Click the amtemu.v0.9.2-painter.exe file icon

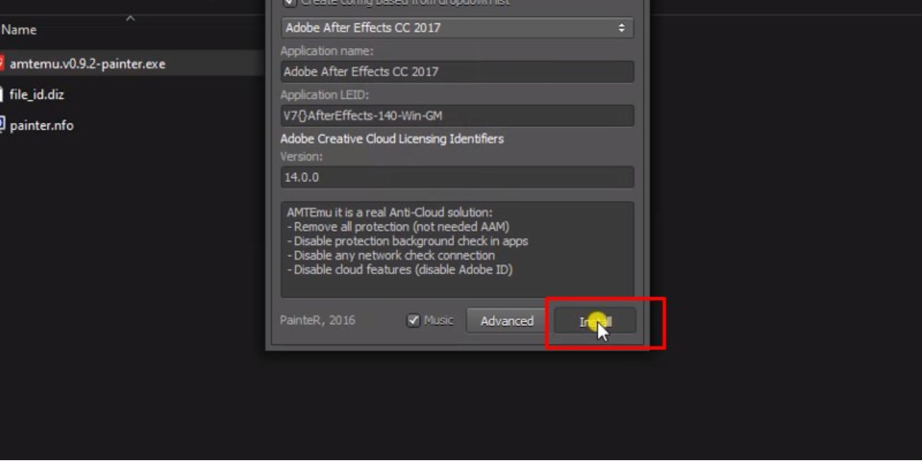pos(1,64)
